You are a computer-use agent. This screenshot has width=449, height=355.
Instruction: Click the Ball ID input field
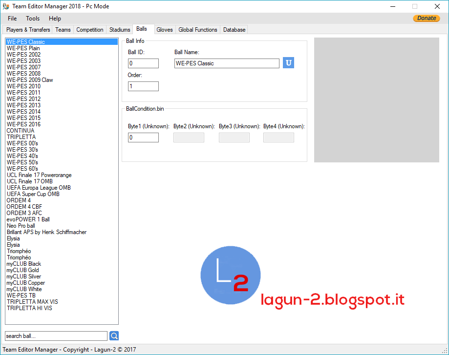143,63
